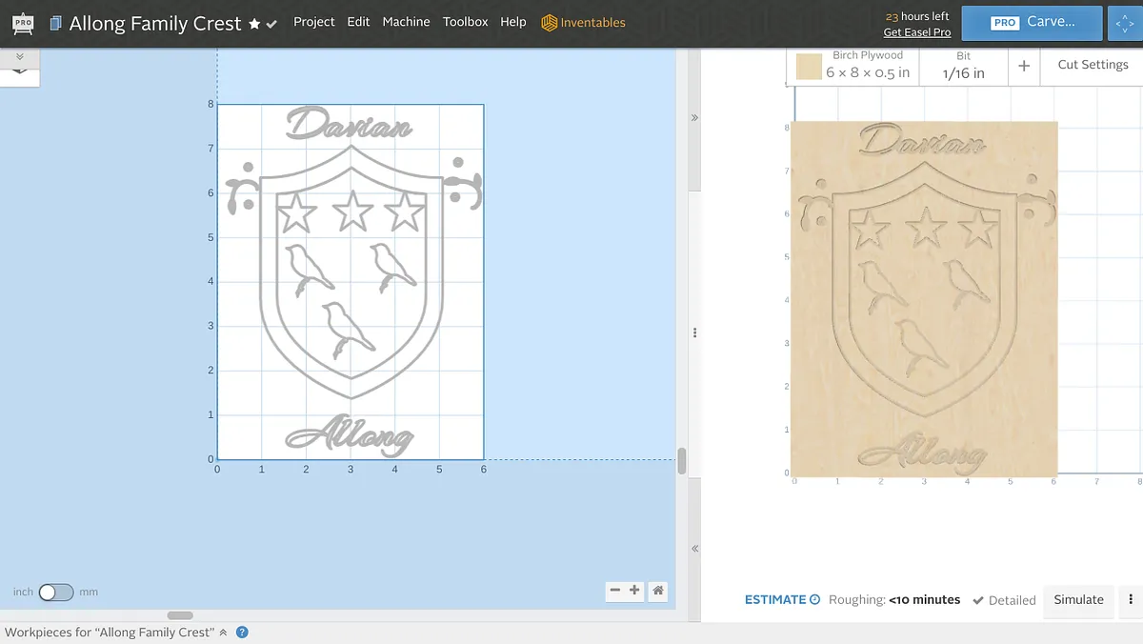The image size is (1143, 644).
Task: Zoom out the design canvas
Action: pyautogui.click(x=615, y=591)
